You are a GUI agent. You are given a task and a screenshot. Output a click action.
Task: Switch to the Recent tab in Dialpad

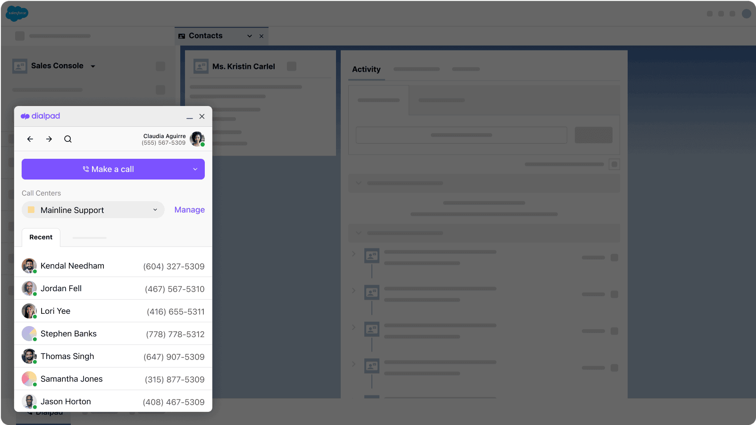pos(41,237)
